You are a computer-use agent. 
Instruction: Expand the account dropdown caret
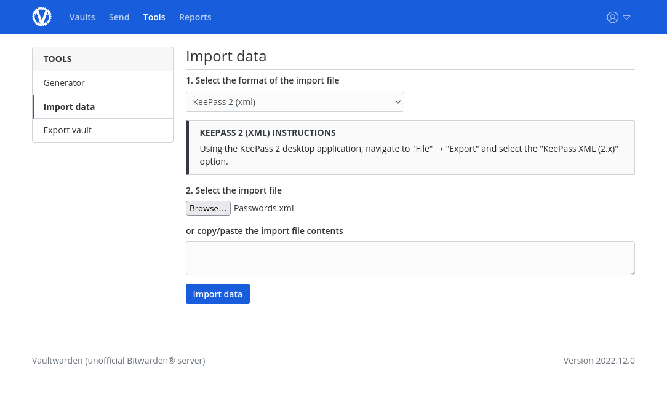point(626,17)
